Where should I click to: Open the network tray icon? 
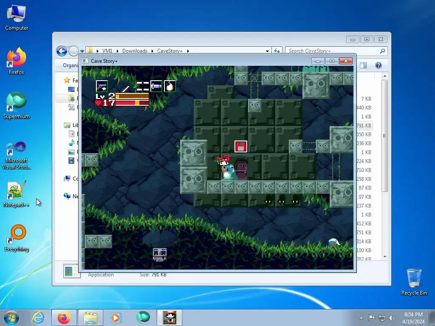(x=382, y=318)
